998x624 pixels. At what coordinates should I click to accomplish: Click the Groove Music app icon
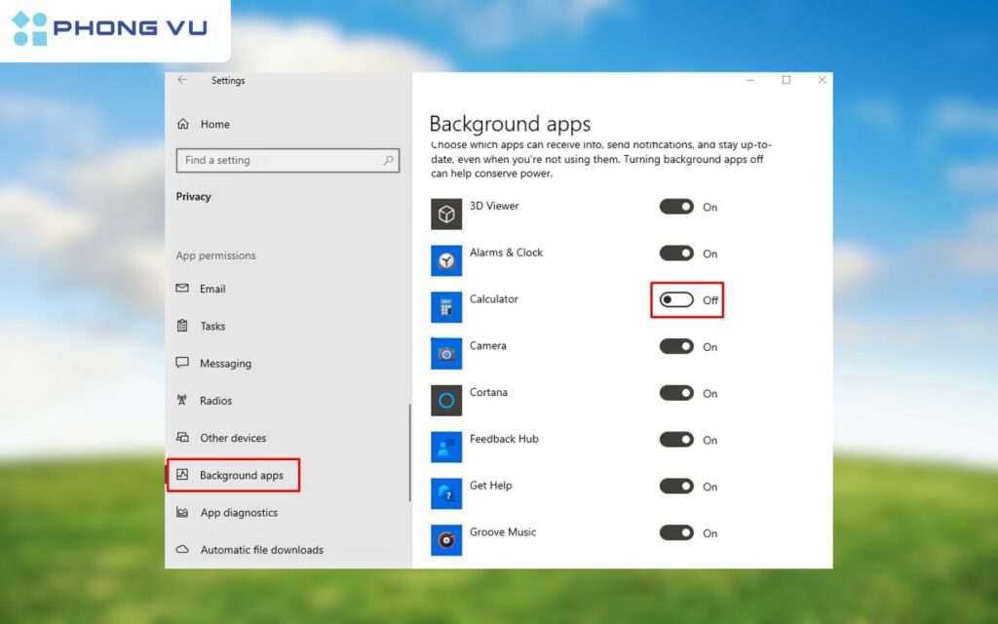tap(445, 539)
